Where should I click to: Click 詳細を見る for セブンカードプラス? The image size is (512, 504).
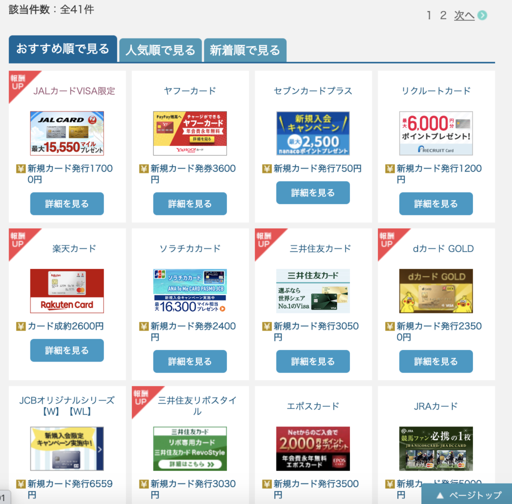[313, 192]
